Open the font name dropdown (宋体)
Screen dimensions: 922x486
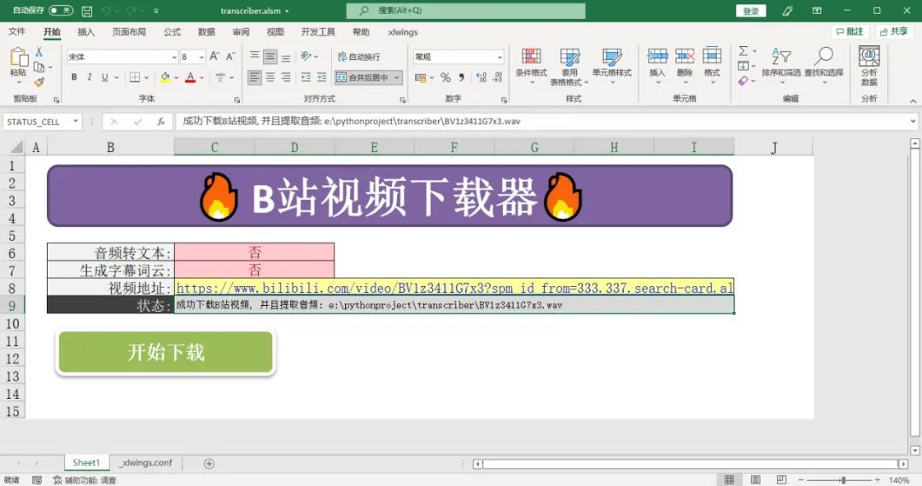tap(173, 57)
